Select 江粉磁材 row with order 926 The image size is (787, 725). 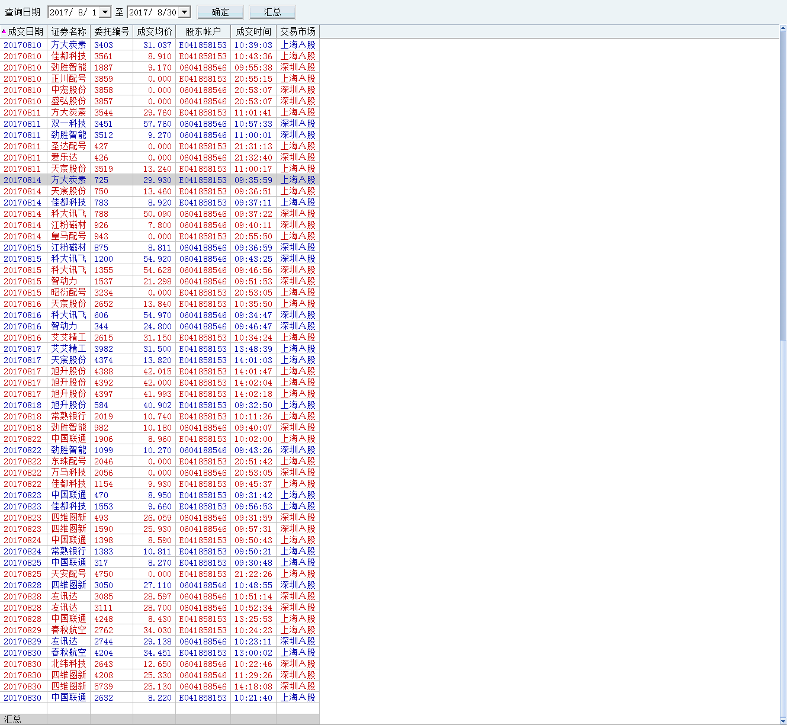[x=160, y=225]
